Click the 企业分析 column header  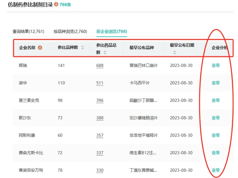coord(220,48)
